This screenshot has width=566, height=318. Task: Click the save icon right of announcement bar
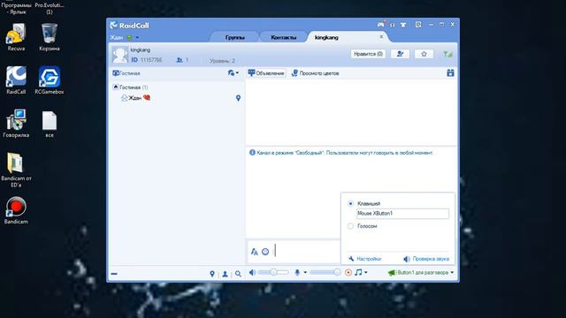coord(450,73)
